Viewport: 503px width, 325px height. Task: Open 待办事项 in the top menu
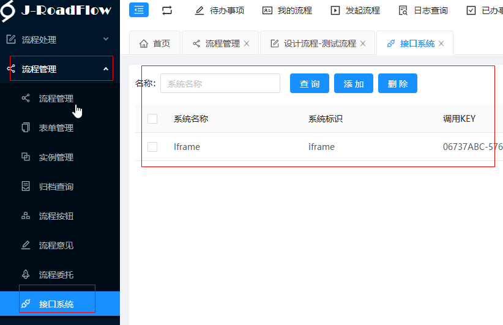pyautogui.click(x=220, y=10)
